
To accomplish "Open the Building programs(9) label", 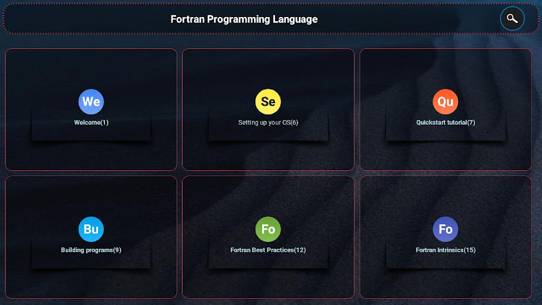I will (x=91, y=250).
